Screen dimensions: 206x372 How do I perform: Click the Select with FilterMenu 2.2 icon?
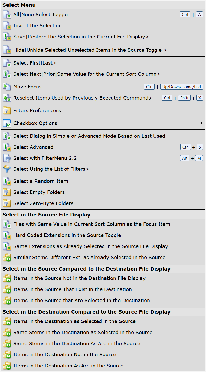7,158
